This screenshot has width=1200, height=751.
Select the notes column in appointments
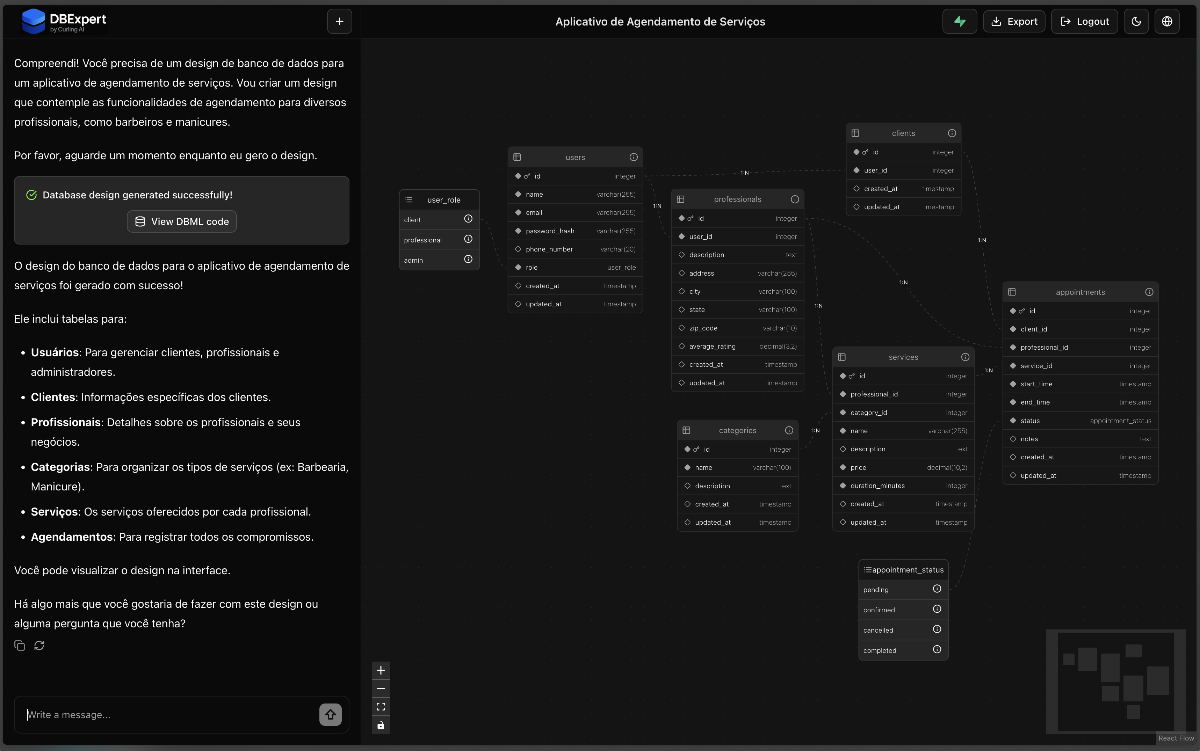1080,439
